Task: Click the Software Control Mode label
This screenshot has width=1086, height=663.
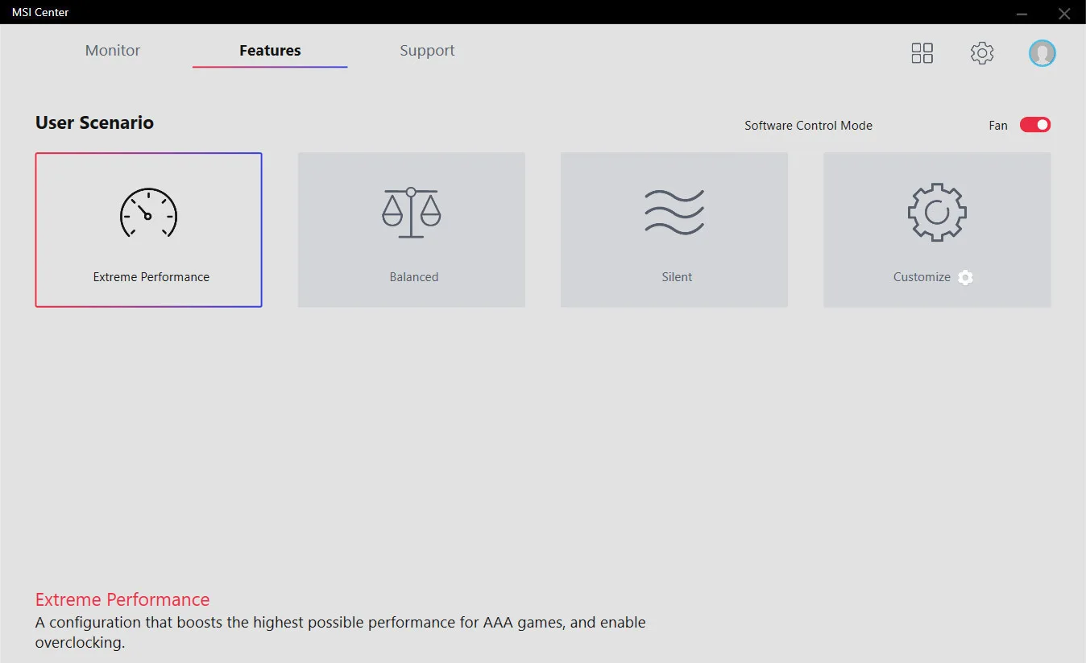Action: click(x=808, y=126)
